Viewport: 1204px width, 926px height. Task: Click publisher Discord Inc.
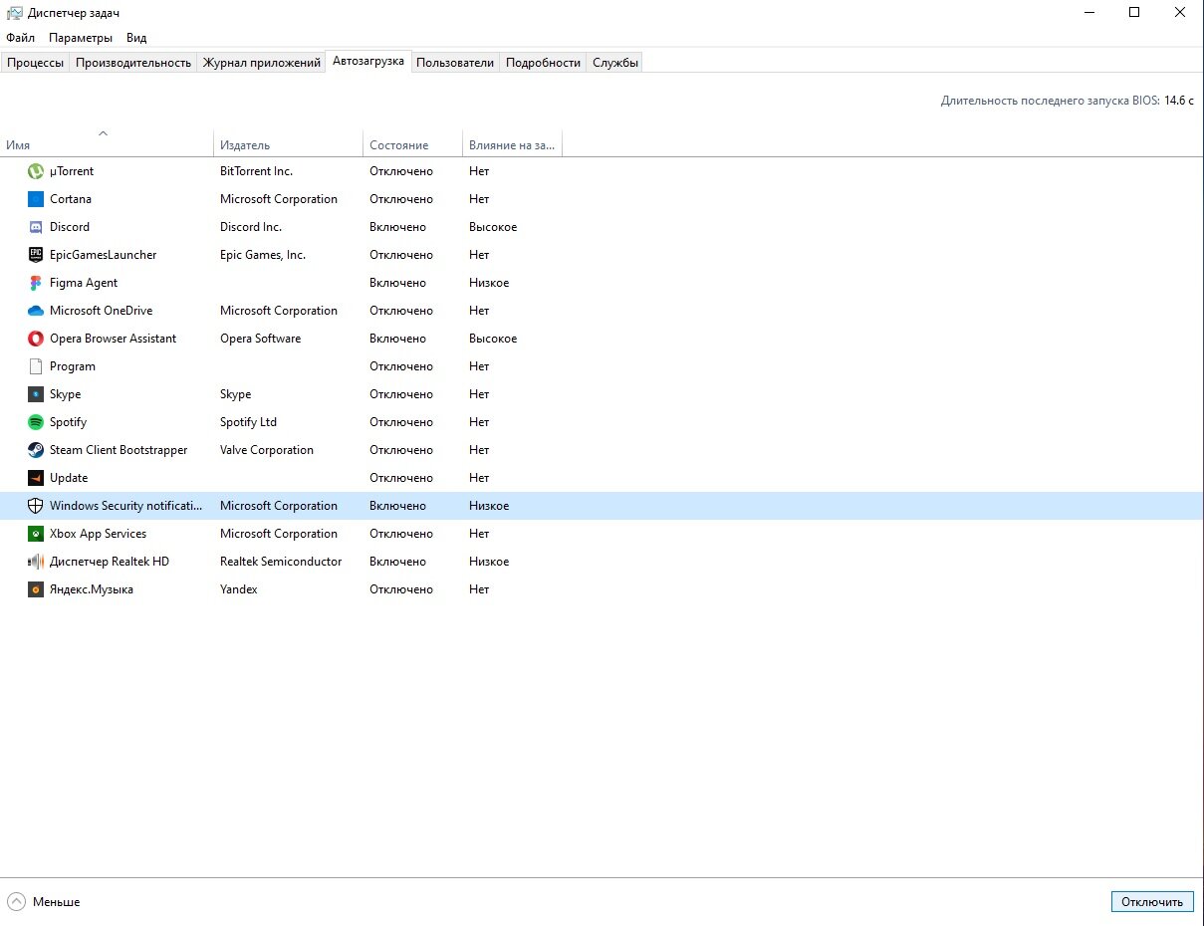(251, 227)
